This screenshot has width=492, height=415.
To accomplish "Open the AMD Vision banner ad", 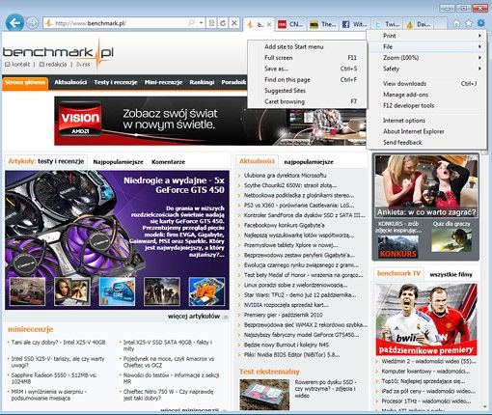I will point(210,121).
